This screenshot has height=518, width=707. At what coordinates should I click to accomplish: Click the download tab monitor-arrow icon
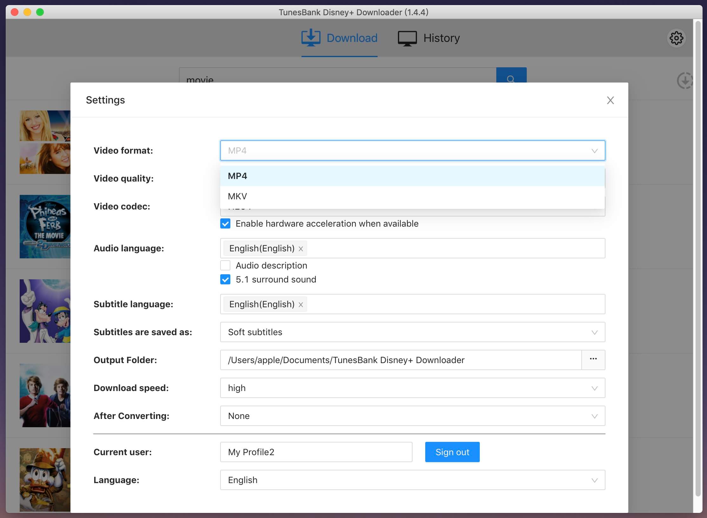click(x=311, y=38)
